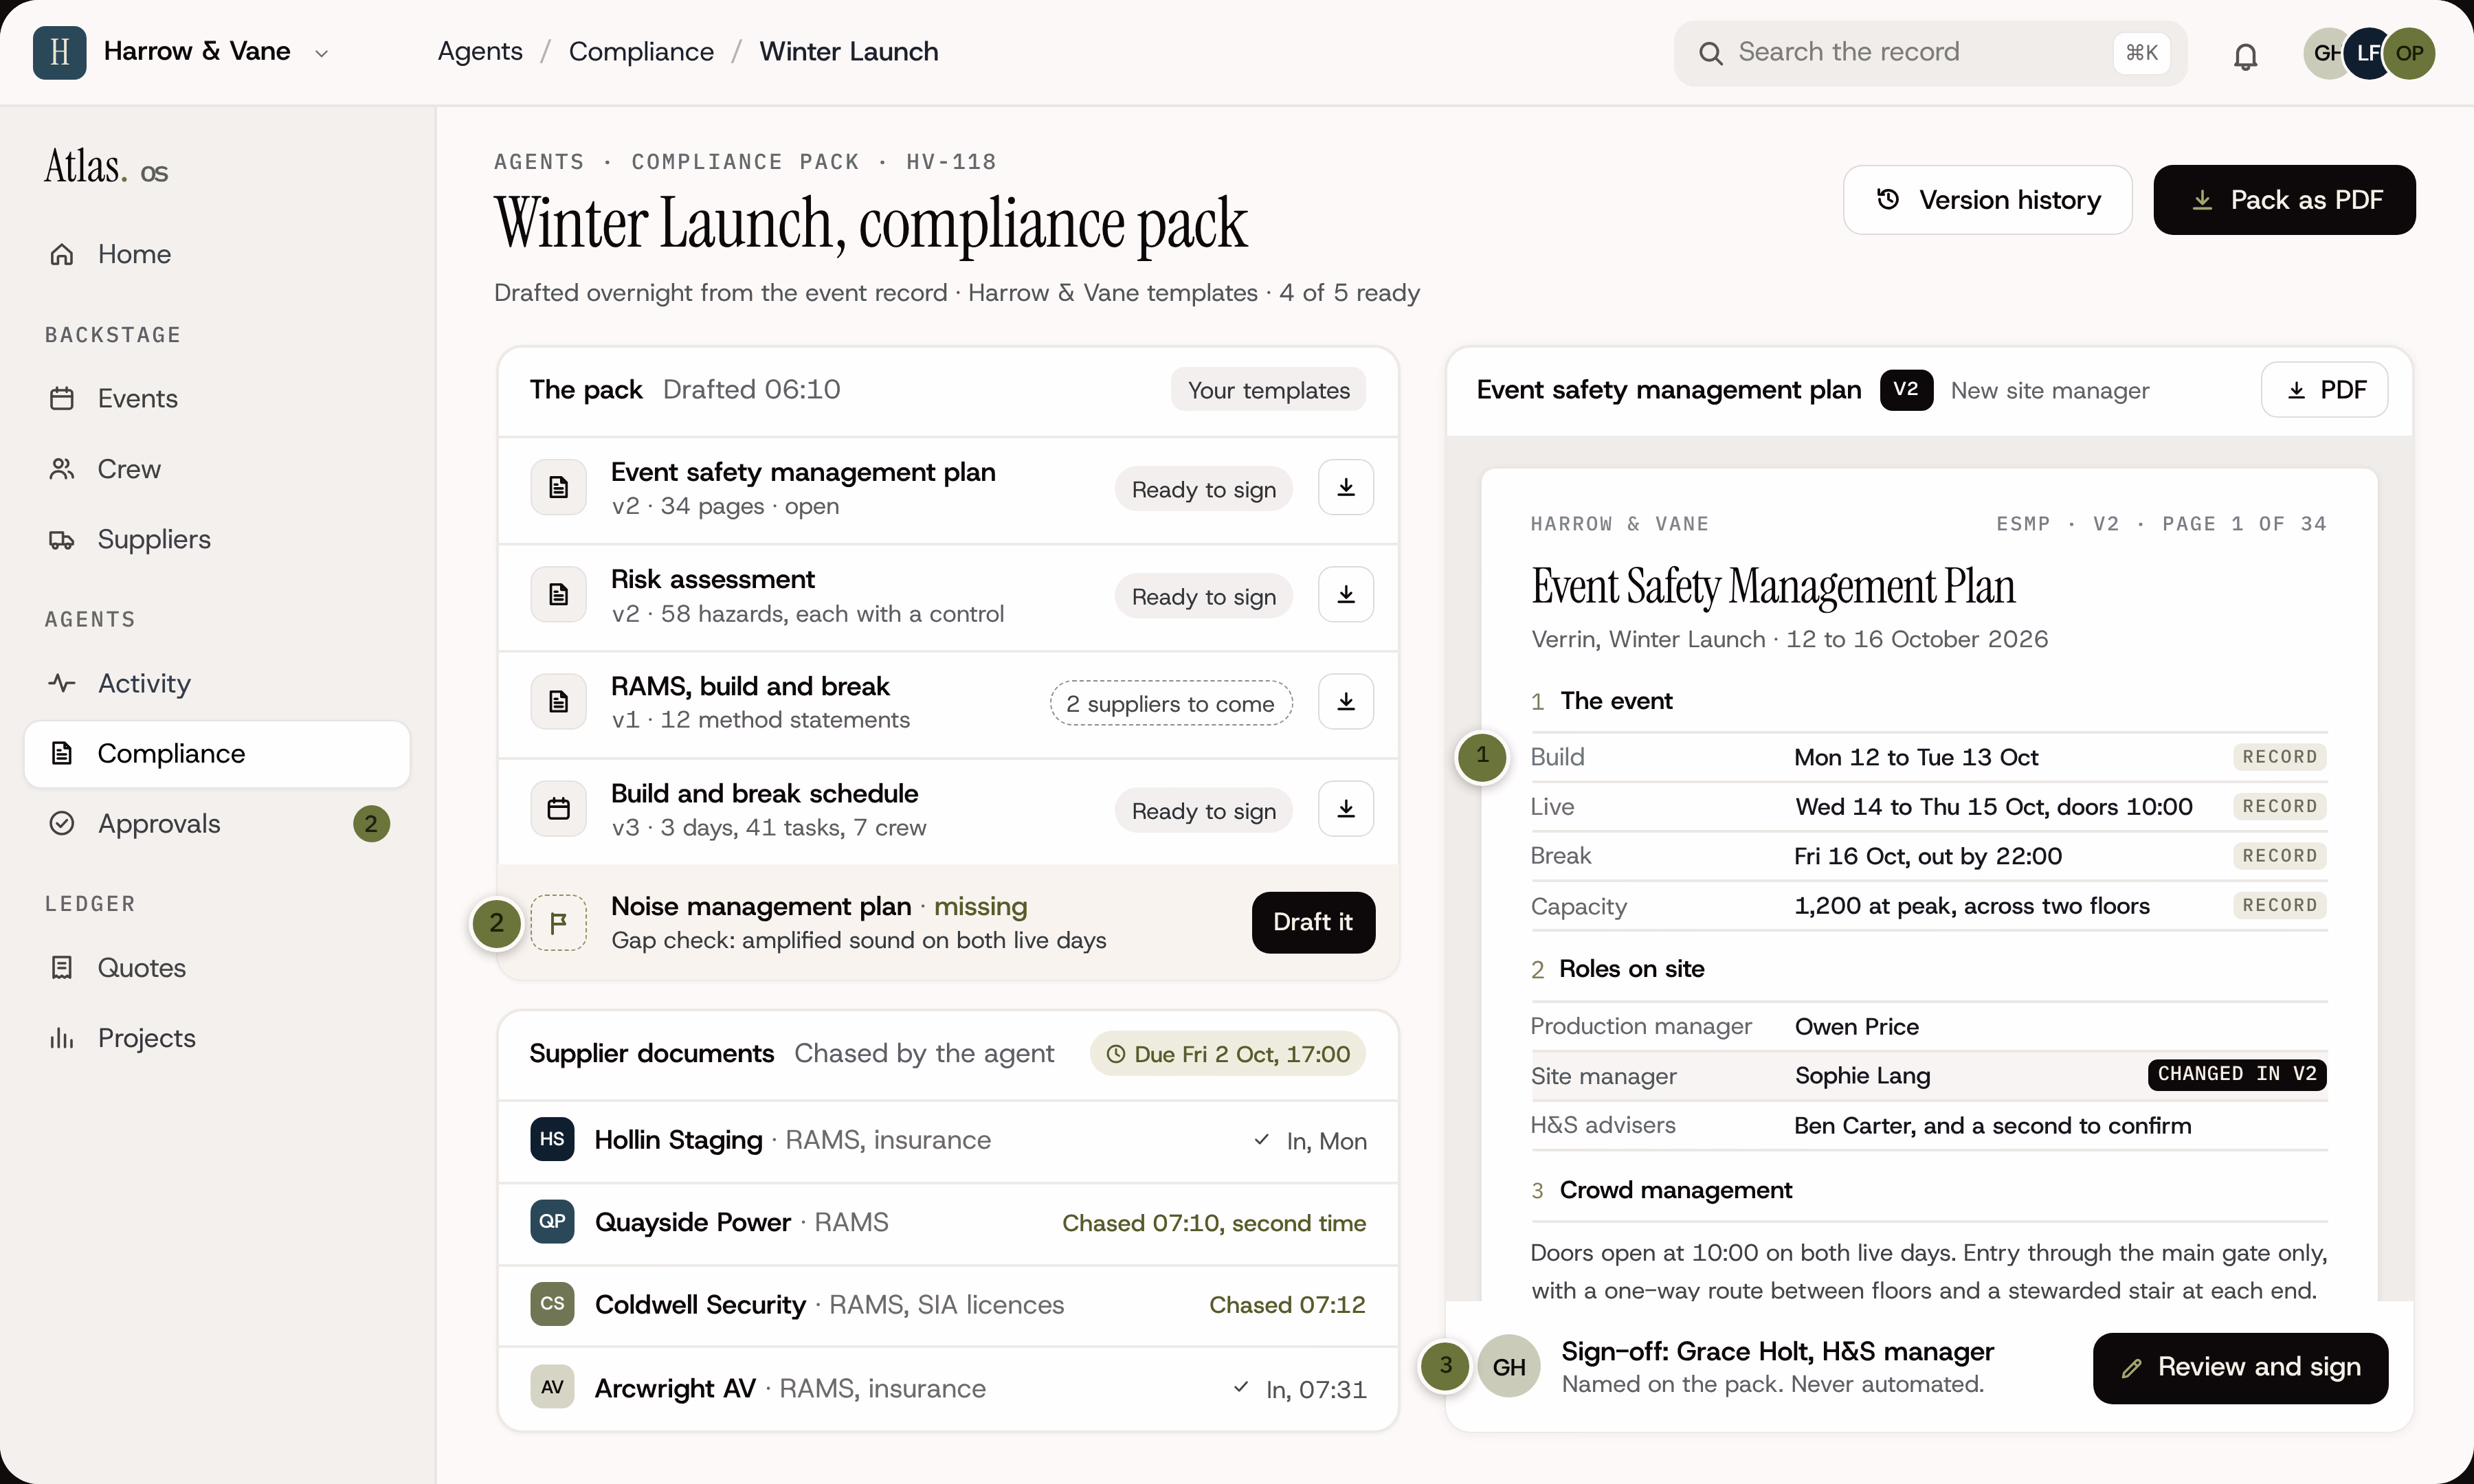Screen dimensions: 2474x1484
Task: Open Crew in the sidebar
Action: 217,469
